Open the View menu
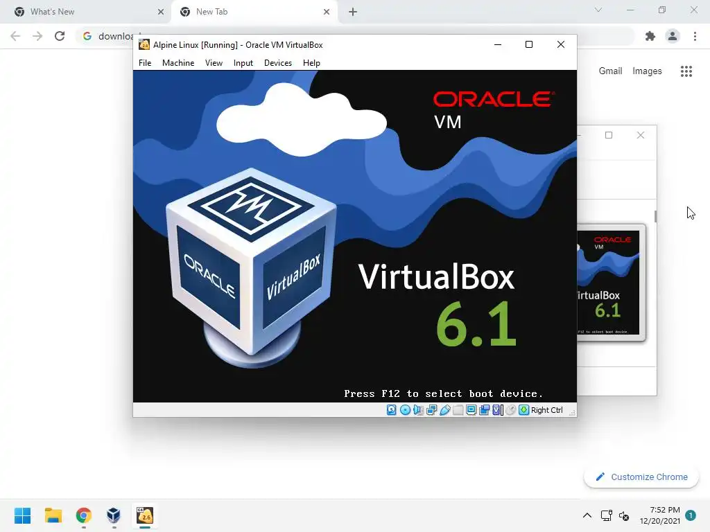Screen dimensions: 710x532 click(x=214, y=63)
